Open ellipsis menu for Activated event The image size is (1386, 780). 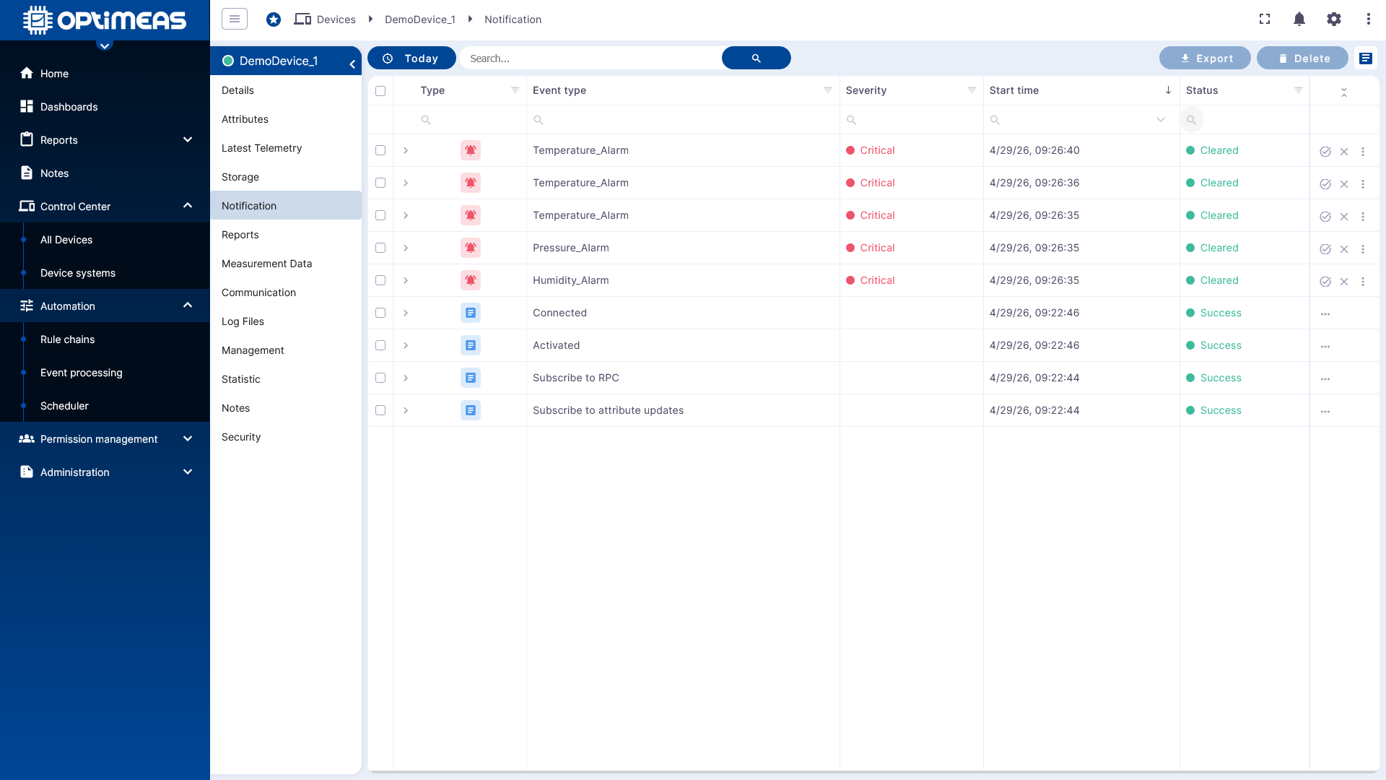coord(1325,347)
